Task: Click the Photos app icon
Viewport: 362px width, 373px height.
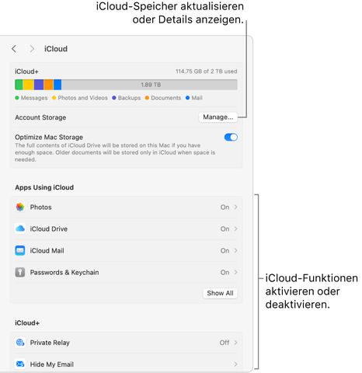Action: pos(20,207)
